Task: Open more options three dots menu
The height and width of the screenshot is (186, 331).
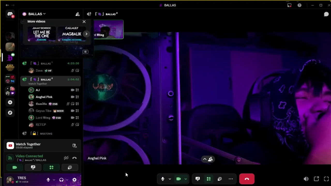Action: click(231, 179)
